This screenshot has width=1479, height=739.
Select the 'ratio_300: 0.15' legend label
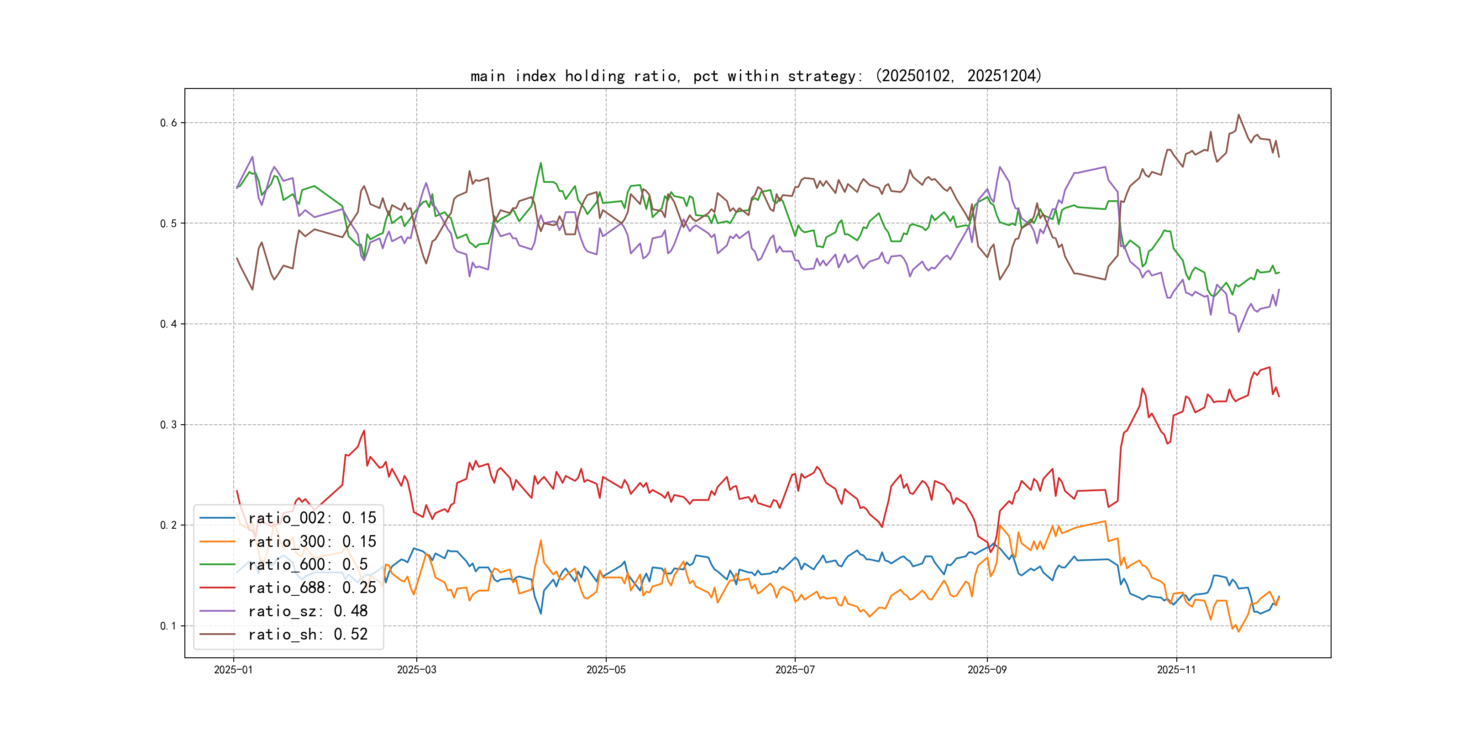[312, 541]
